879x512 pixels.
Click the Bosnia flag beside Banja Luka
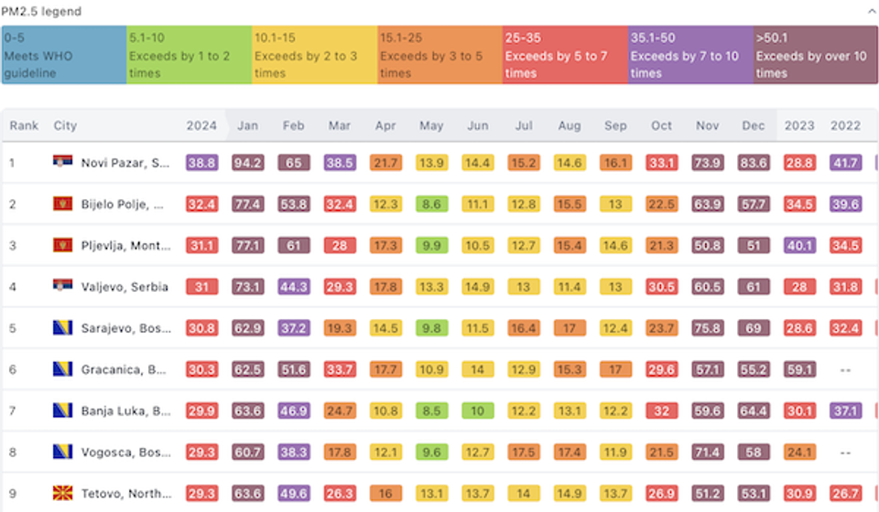point(62,411)
